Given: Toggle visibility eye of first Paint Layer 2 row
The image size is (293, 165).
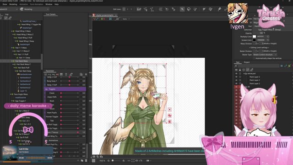Looking at the screenshot, I should point(236,77).
